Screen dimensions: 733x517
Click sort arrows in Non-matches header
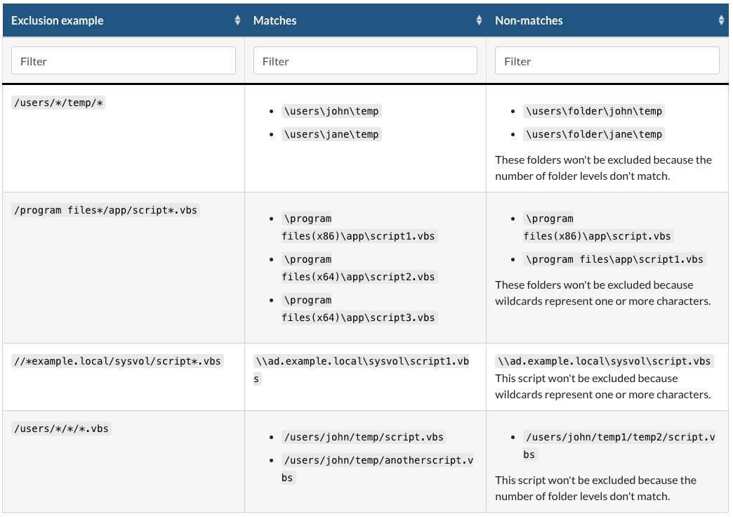721,20
